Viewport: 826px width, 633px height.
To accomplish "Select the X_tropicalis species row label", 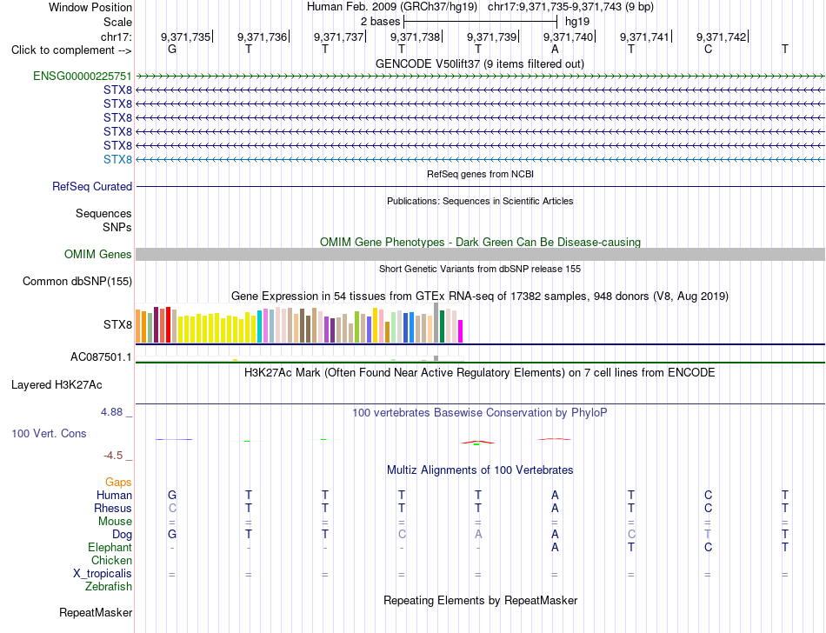I will (103, 574).
